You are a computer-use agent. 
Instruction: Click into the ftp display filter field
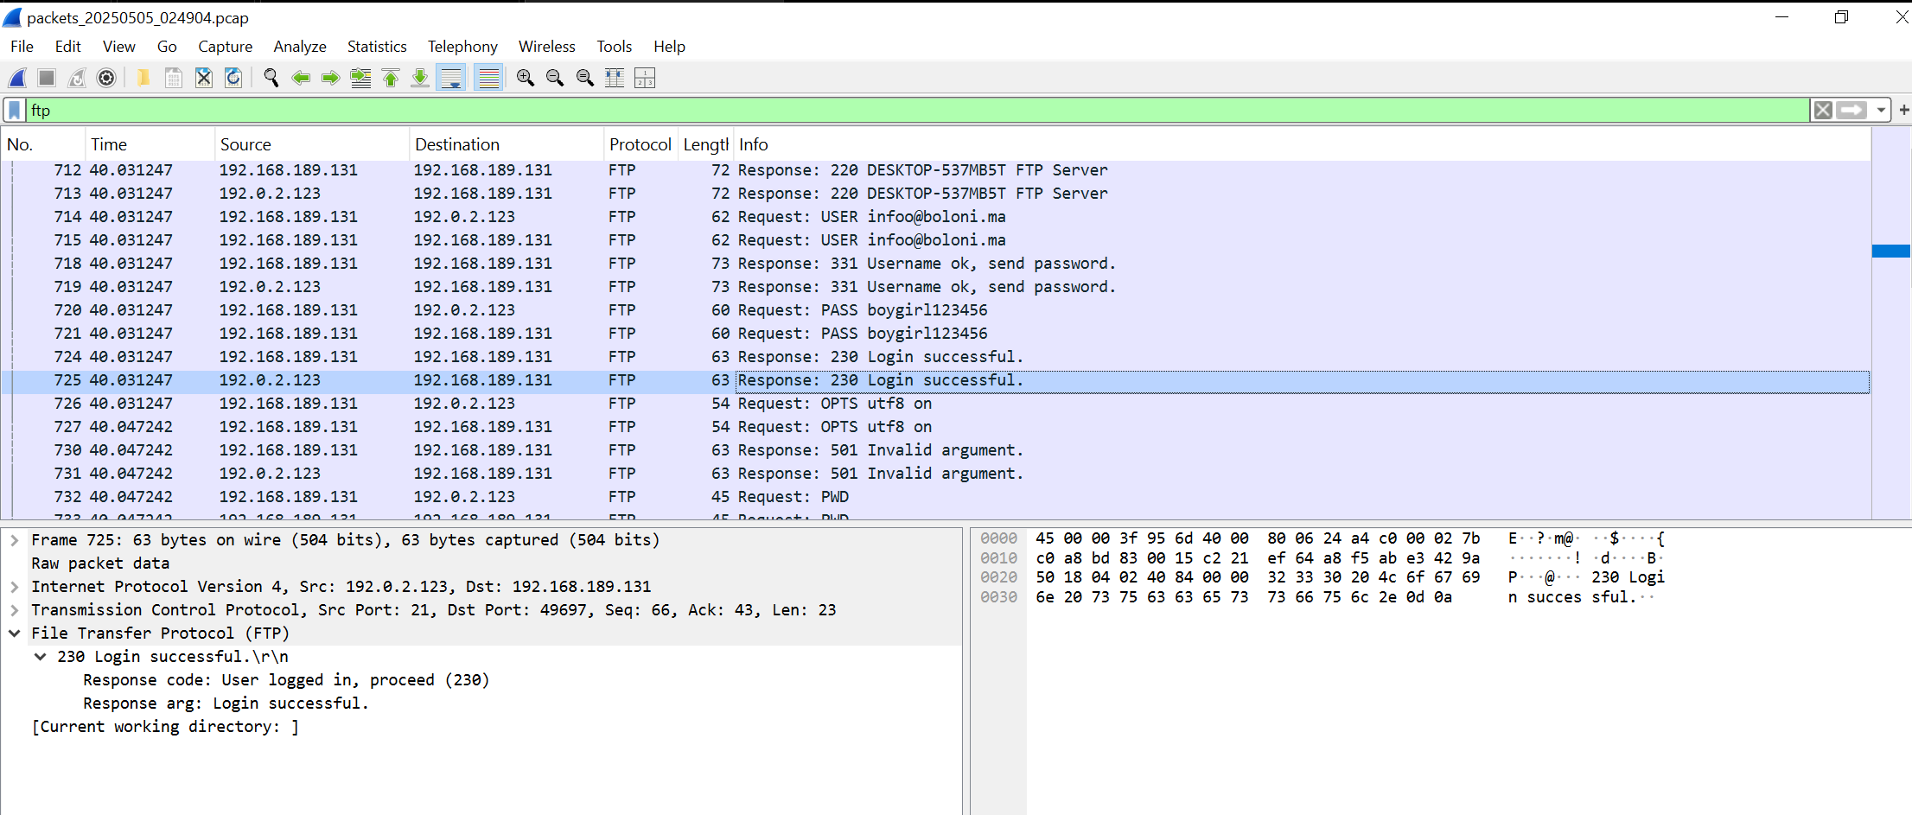pos(919,110)
